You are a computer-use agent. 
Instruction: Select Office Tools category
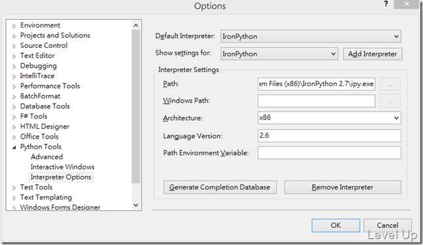coord(39,137)
